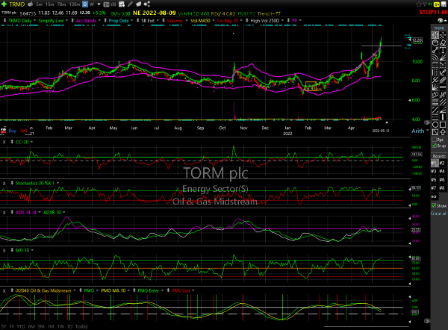448x330 pixels.
Task: Select the horizontal line tool
Action: [443, 87]
